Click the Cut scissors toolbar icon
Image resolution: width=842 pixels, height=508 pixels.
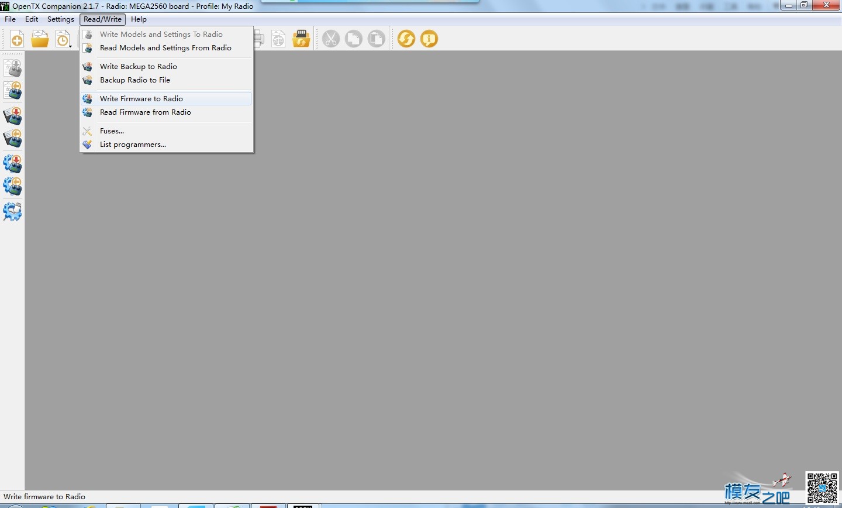tap(331, 39)
